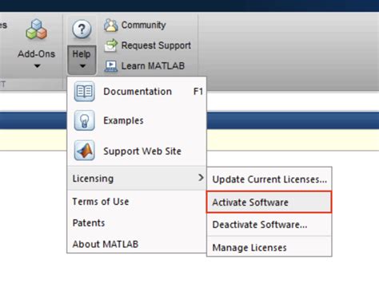Viewport: 379px width, 303px height.
Task: Open Terms of Use
Action: point(137,202)
